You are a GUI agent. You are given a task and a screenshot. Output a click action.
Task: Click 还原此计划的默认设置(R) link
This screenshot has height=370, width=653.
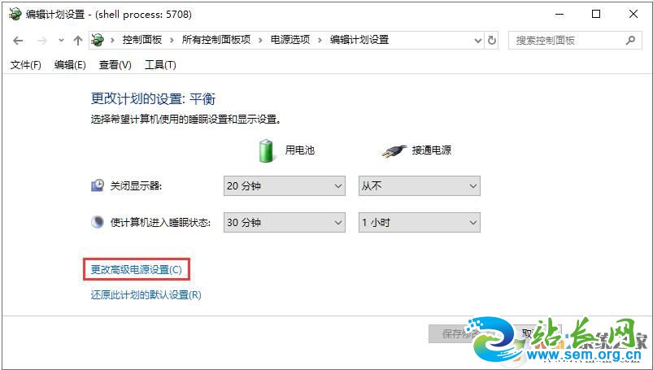(x=146, y=295)
